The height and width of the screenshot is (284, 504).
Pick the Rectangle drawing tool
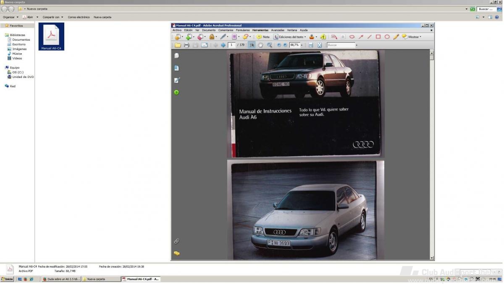point(378,37)
